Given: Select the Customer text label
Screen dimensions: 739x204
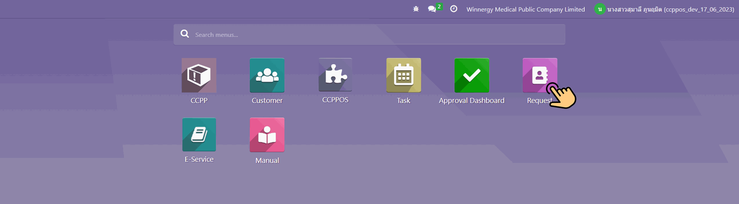Looking at the screenshot, I should [x=267, y=101].
